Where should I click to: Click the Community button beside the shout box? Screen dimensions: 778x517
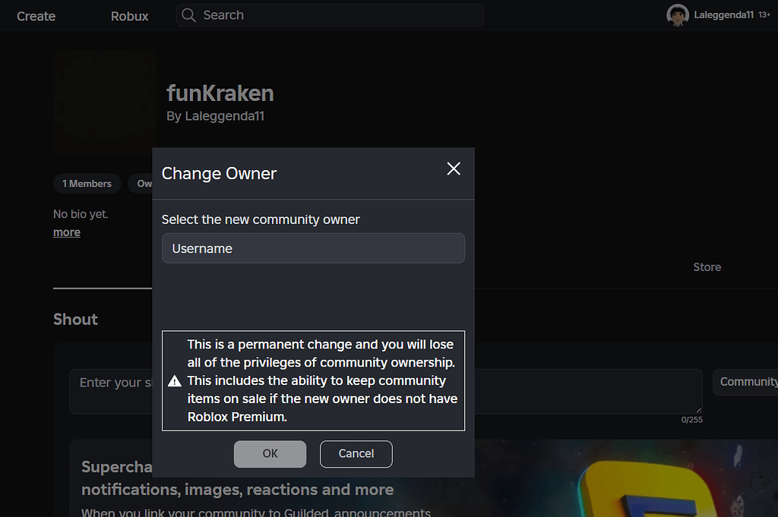(x=752, y=382)
